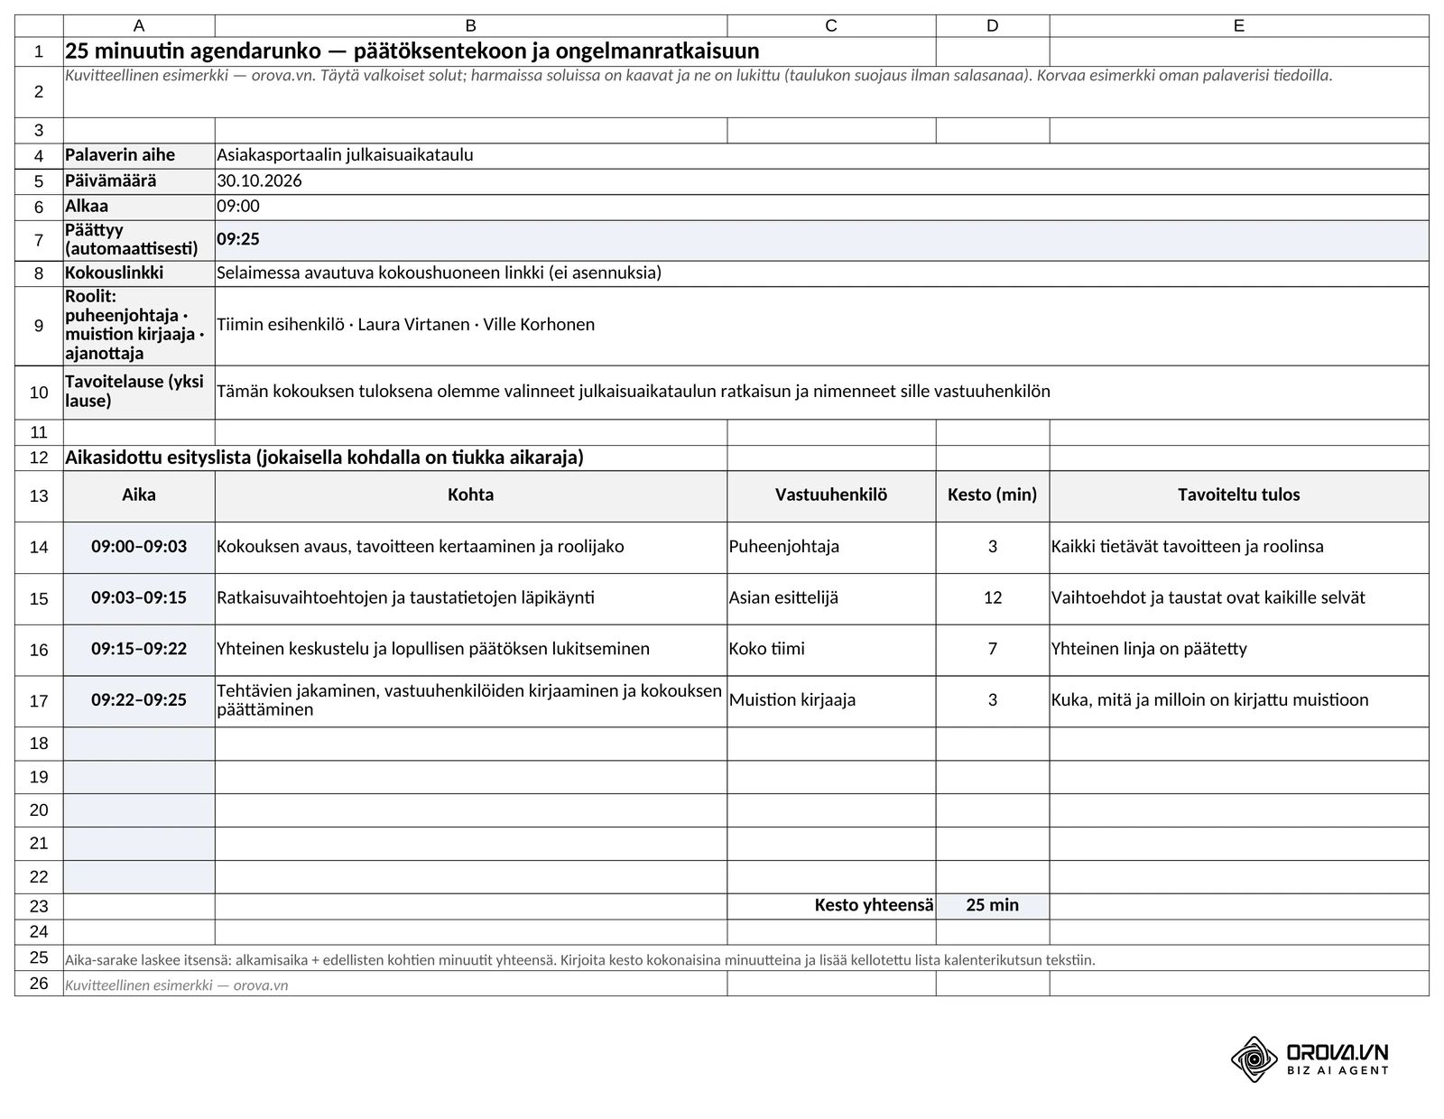Select row 26 header
This screenshot has height=1119, width=1444.
[x=39, y=984]
